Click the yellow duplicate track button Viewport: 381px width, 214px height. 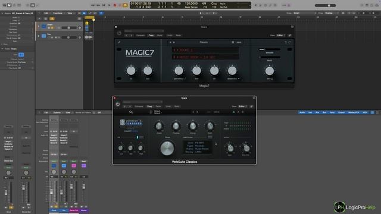(52, 18)
